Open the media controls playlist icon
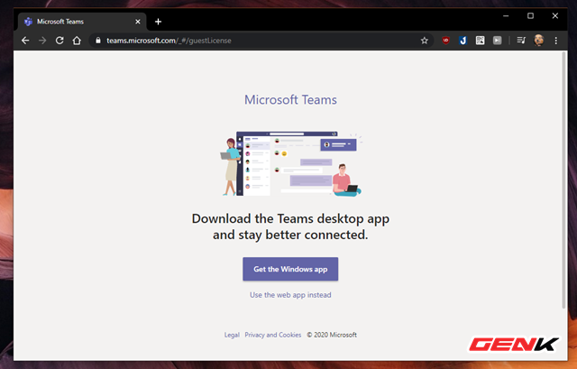The height and width of the screenshot is (369, 577). [521, 41]
